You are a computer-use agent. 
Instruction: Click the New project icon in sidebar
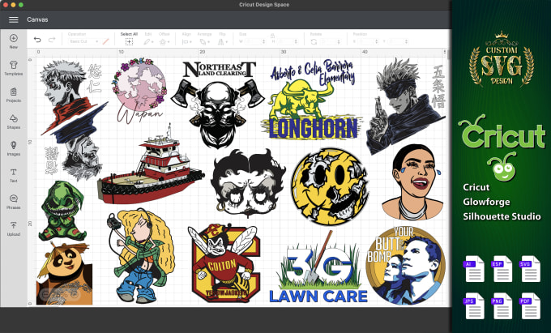point(13,38)
